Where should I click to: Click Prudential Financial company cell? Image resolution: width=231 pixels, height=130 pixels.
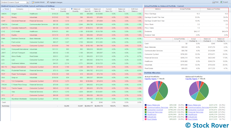(20, 70)
